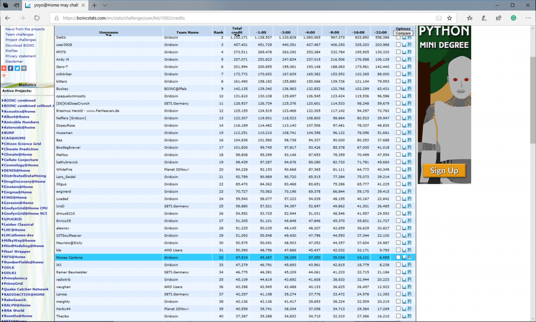536x322 pixels.
Task: Check the compare box for kathybravick
Action: [x=398, y=162]
